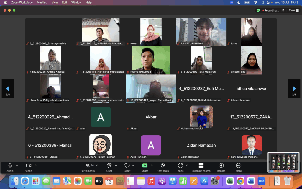The image size is (302, 189).
Task: Open the Meeting menu in menu bar
Action: [x=42, y=2]
